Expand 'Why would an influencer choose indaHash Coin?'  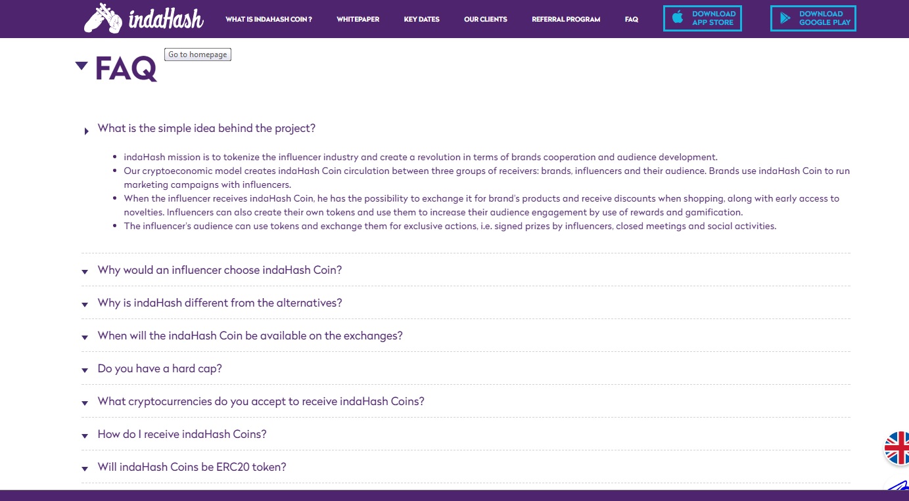220,270
